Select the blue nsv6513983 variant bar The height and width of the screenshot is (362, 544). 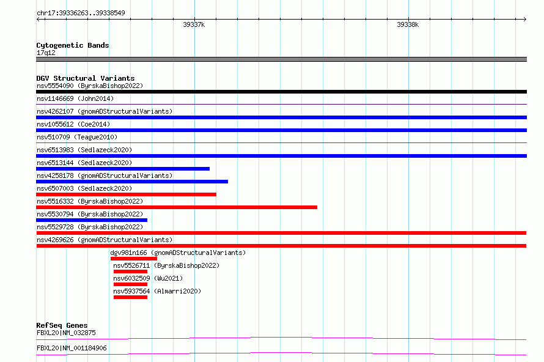281,156
